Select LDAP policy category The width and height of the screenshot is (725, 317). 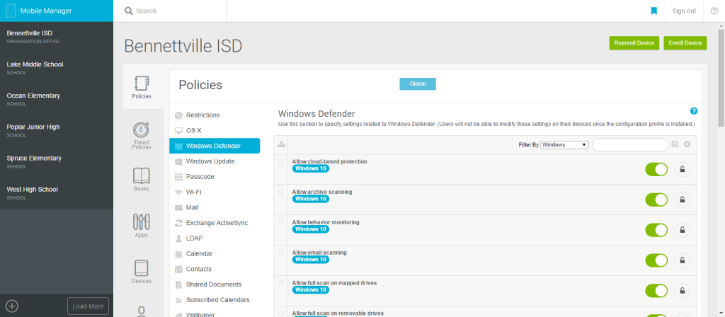[x=215, y=238]
